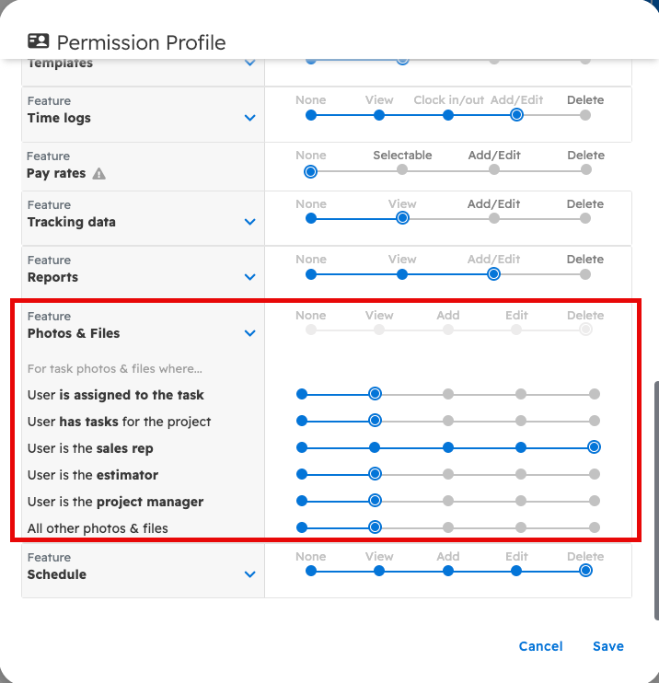Image resolution: width=659 pixels, height=683 pixels.
Task: Set Pay rates permission to Selectable
Action: click(402, 170)
